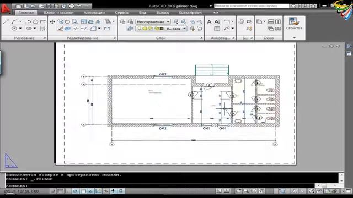
Task: Click the Zoom magnifier in status bar
Action: 246,191
